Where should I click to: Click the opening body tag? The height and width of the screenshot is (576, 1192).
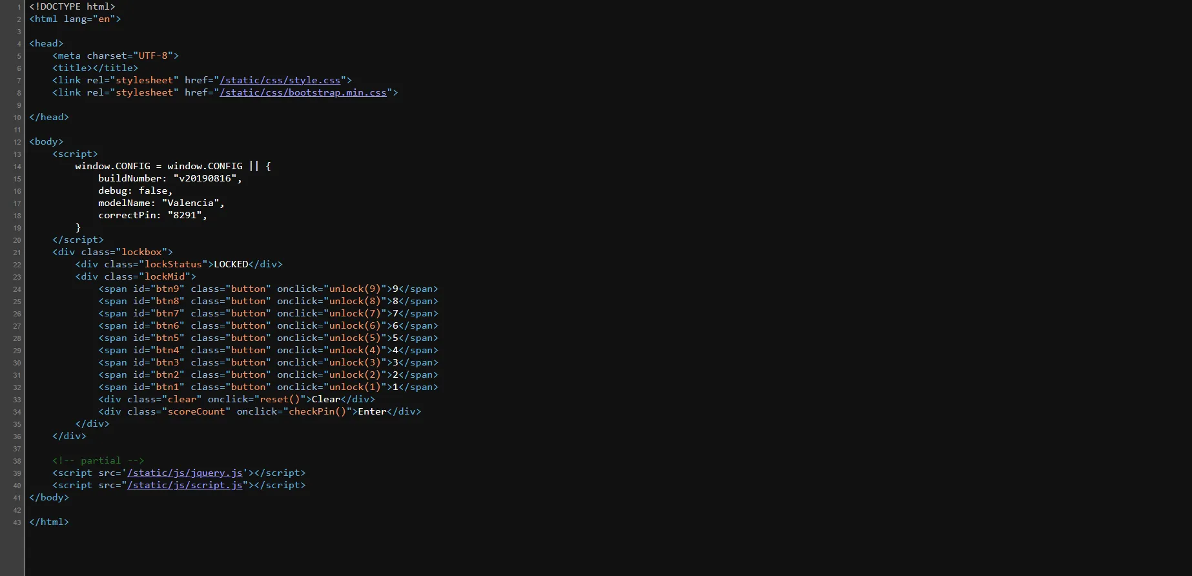pos(46,141)
